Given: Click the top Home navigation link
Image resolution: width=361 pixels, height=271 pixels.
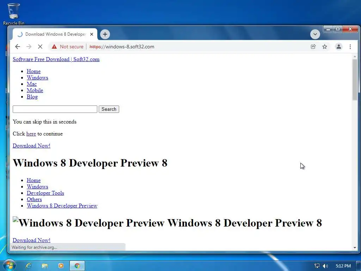Looking at the screenshot, I should 33,71.
